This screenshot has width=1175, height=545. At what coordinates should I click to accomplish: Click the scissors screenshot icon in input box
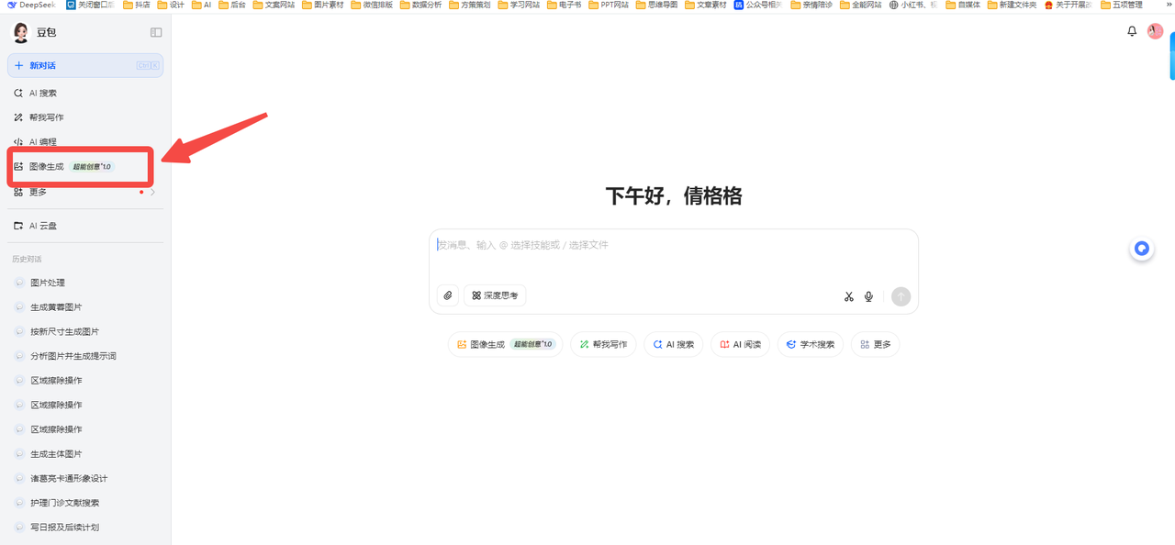point(849,296)
